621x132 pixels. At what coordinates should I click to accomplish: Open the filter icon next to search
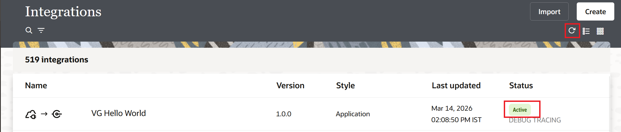point(41,30)
